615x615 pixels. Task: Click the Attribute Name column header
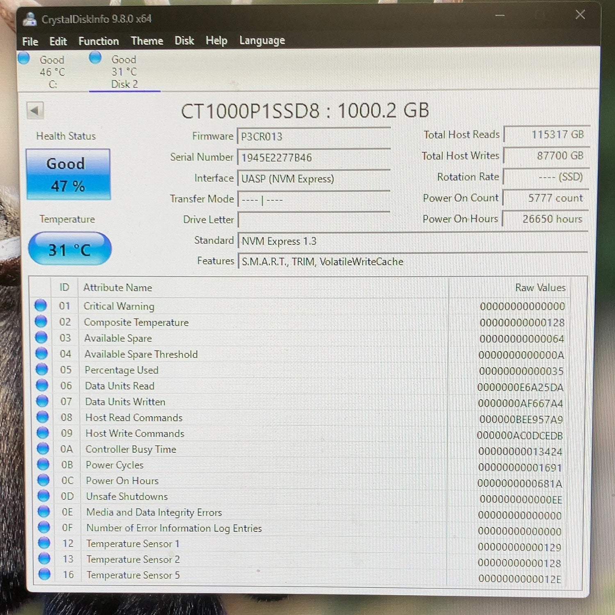118,288
